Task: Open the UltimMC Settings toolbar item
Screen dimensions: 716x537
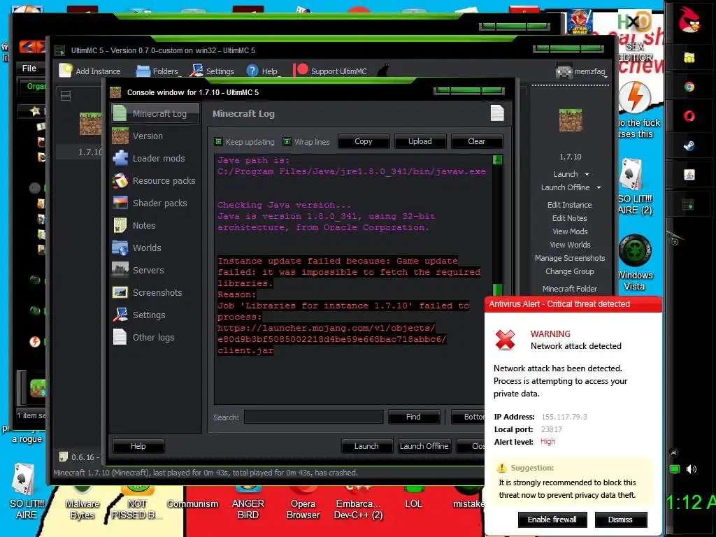Action: pyautogui.click(x=211, y=71)
